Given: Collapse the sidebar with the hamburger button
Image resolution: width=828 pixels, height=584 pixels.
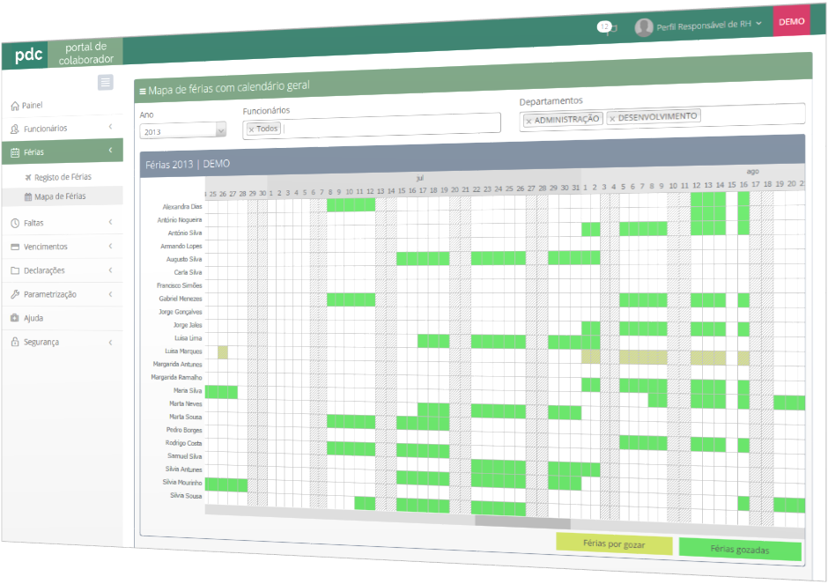Looking at the screenshot, I should pos(106,83).
